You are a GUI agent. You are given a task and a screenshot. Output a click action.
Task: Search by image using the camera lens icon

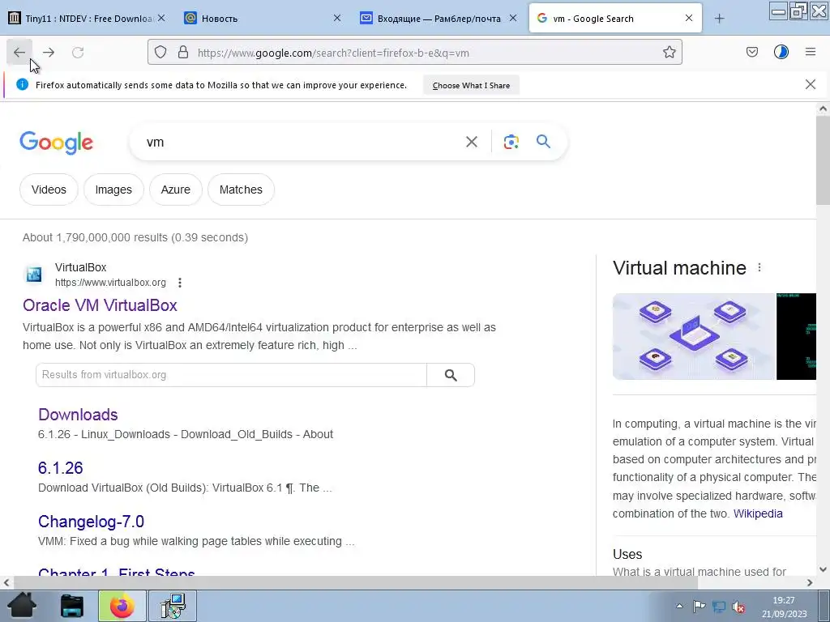click(x=511, y=142)
